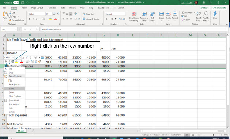The height and width of the screenshot is (139, 230).
Task: Toggle the AutoSave switch
Action: pos(16,3)
